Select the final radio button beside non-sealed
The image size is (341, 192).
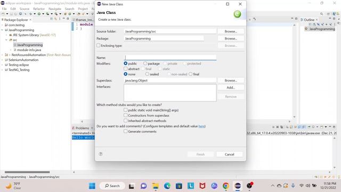[191, 74]
